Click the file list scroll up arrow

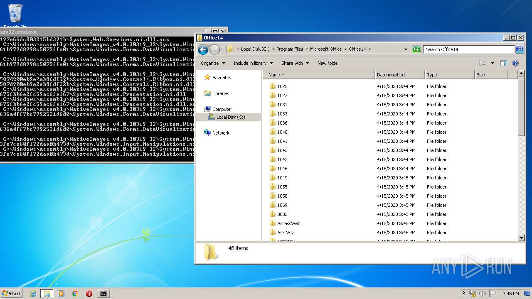[x=522, y=74]
